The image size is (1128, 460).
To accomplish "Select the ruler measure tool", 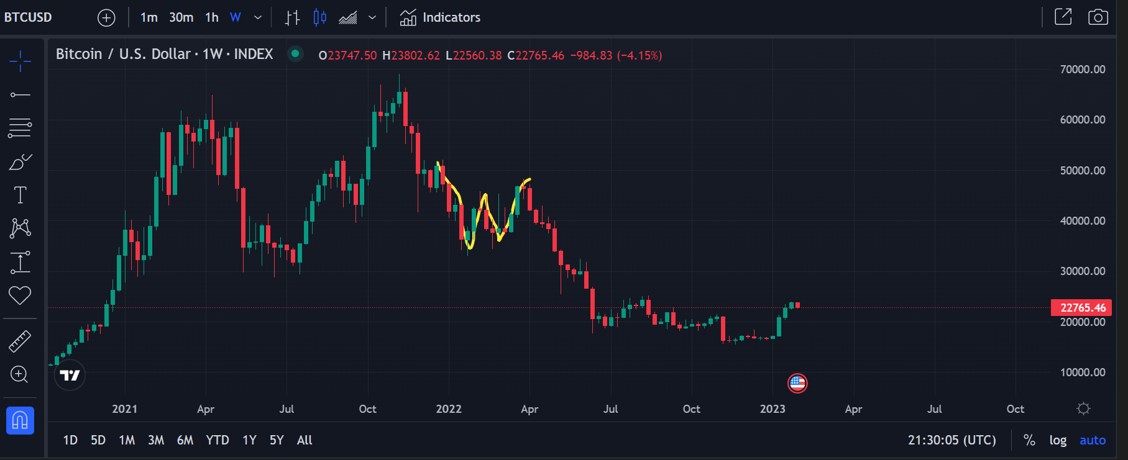I will tap(20, 341).
